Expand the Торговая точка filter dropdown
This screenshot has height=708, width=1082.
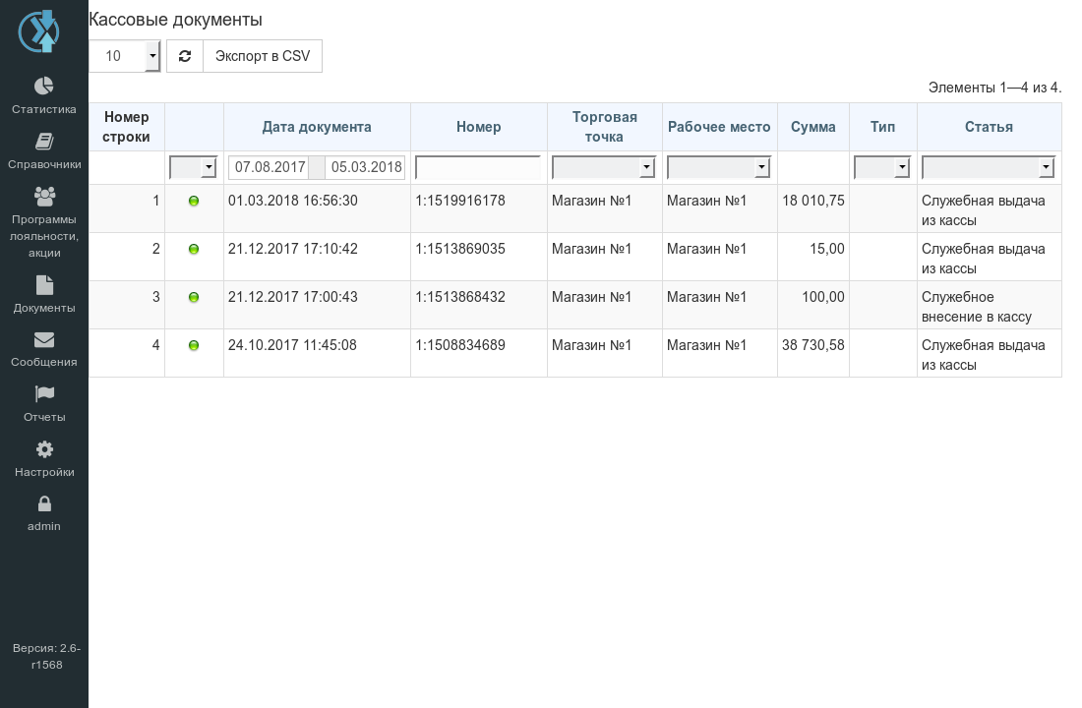[604, 167]
